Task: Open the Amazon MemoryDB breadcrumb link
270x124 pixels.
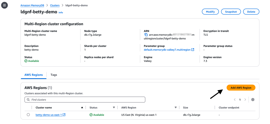Action: [x=32, y=5]
